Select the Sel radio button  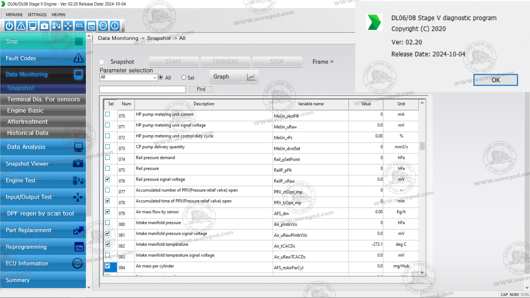tap(183, 77)
